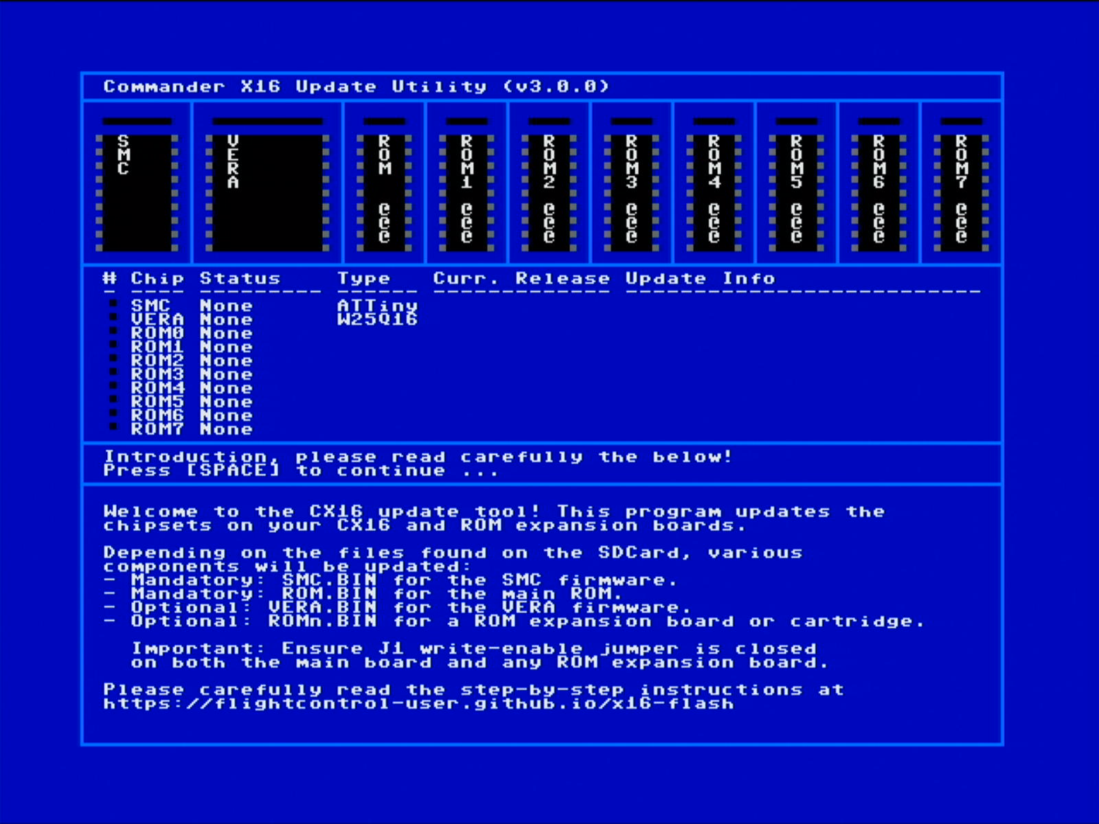This screenshot has width=1099, height=824.
Task: Click the 'SMC' chip name in table
Action: click(x=150, y=306)
